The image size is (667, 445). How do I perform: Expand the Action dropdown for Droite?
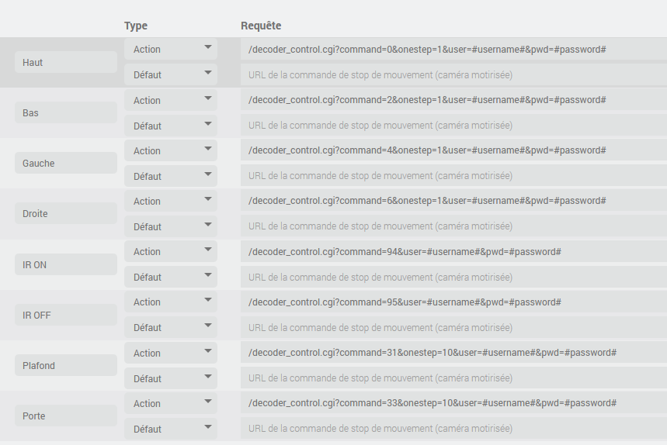click(x=171, y=201)
